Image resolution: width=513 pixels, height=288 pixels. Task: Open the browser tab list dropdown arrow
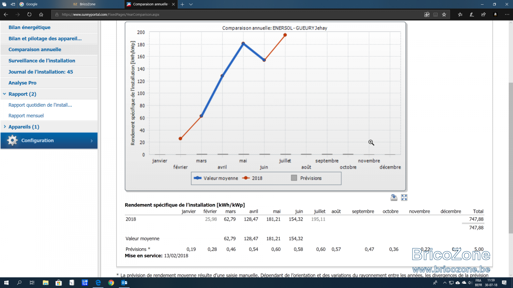point(191,4)
